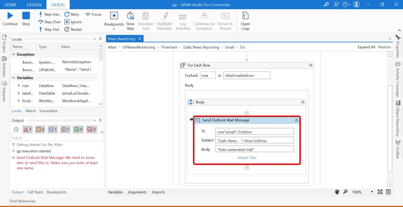Image resolution: width=403 pixels, height=207 pixels.
Task: Click GPNewsMonitoring in breadcrumb
Action: [x=139, y=47]
